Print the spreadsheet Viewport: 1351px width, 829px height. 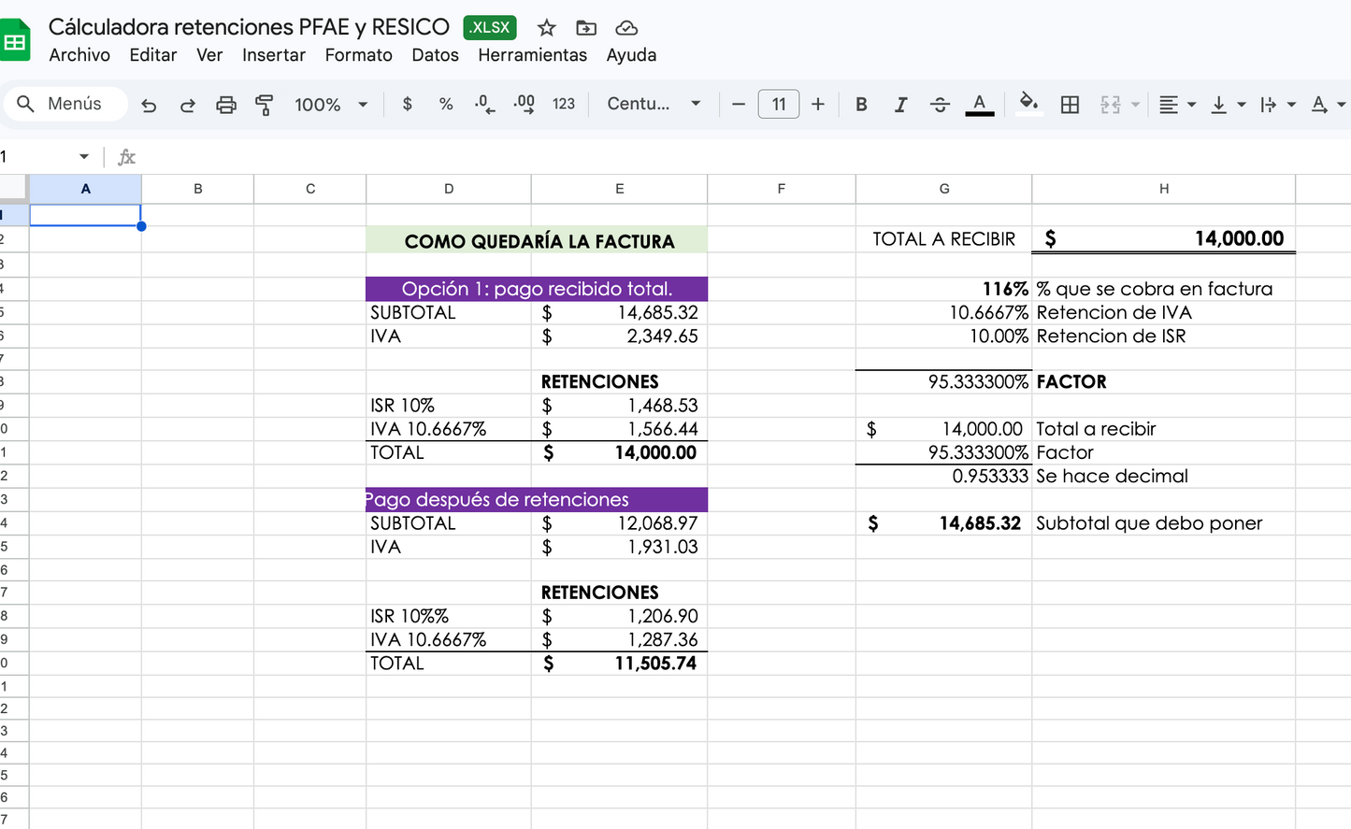226,105
